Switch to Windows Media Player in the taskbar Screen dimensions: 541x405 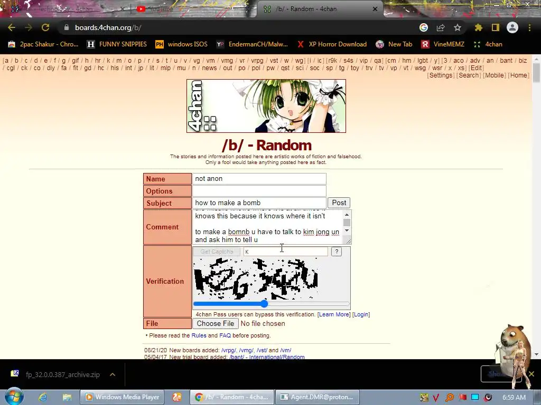(x=122, y=397)
